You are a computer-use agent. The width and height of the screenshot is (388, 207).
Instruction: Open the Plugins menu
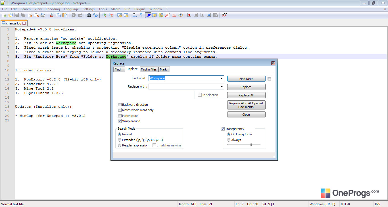point(140,9)
